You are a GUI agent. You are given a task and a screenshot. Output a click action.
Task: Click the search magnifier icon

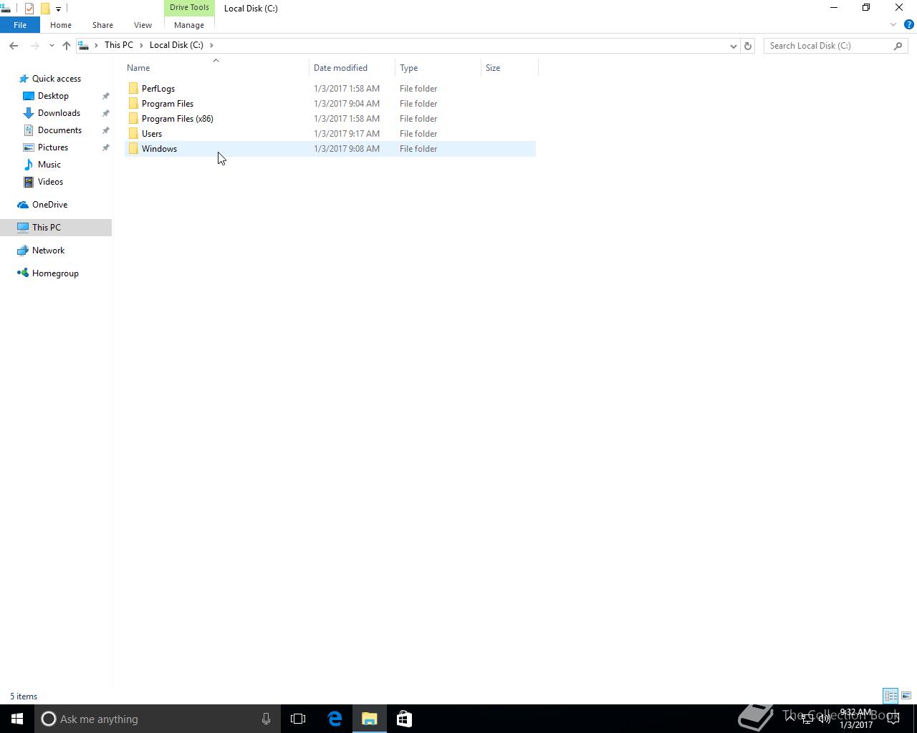click(898, 46)
